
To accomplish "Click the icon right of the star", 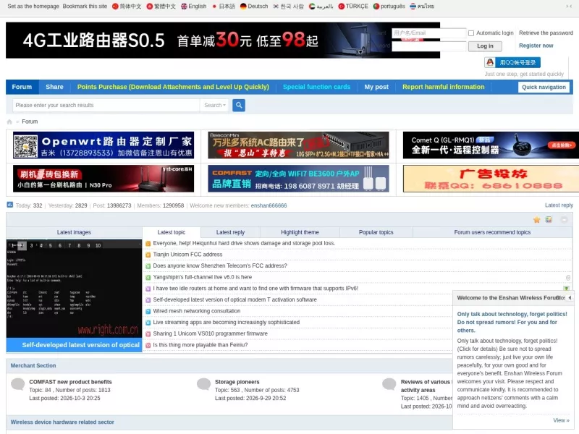I will 549,220.
